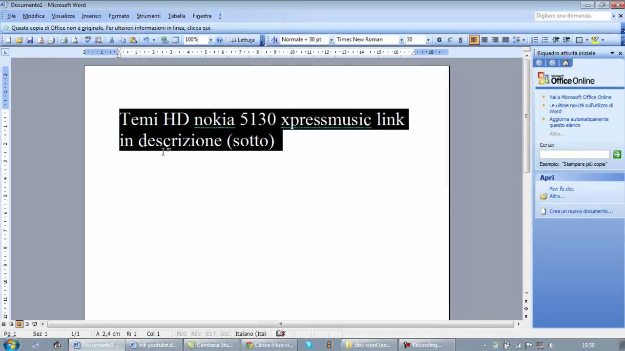Screen dimensions: 625x351
Task: Center the selected text
Action: (484, 40)
